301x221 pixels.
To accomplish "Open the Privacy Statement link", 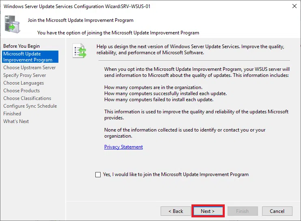I will [x=123, y=147].
